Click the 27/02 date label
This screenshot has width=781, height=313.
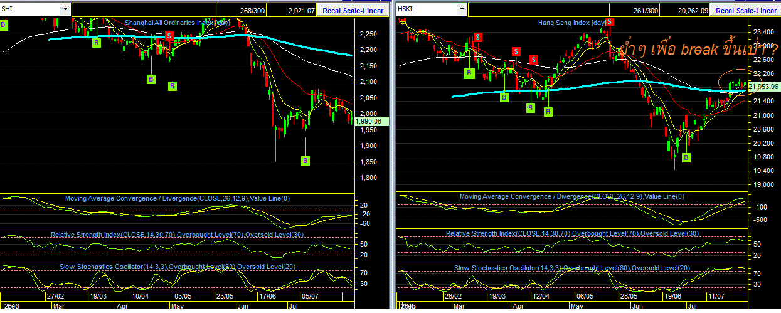56,295
